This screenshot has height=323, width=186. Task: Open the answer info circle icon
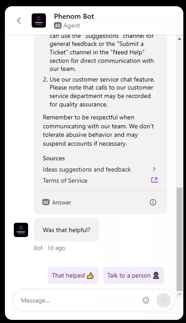point(153,202)
